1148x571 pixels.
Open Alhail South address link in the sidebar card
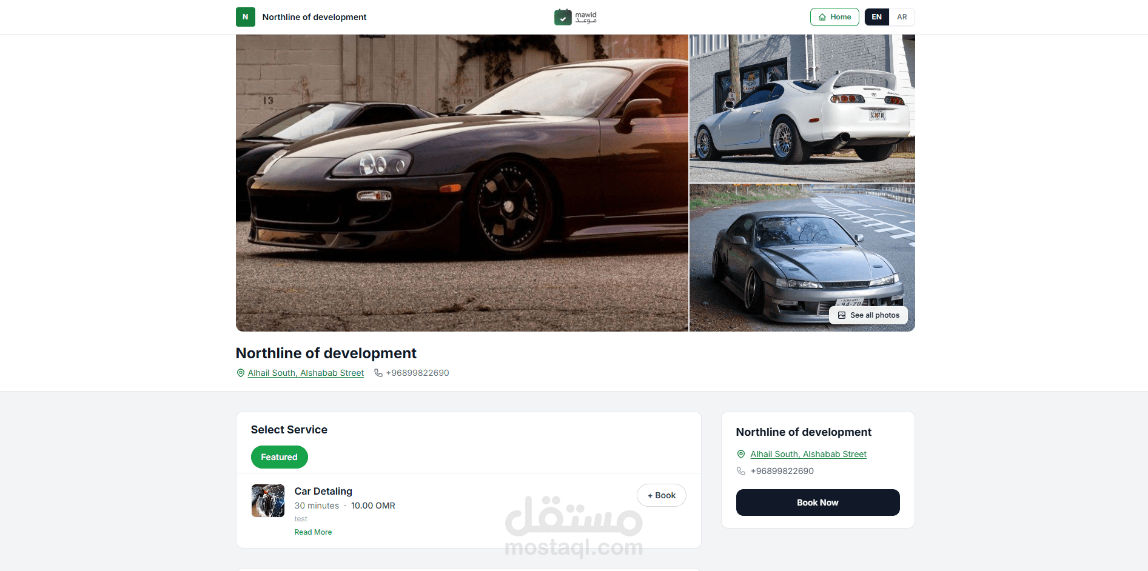tap(808, 454)
